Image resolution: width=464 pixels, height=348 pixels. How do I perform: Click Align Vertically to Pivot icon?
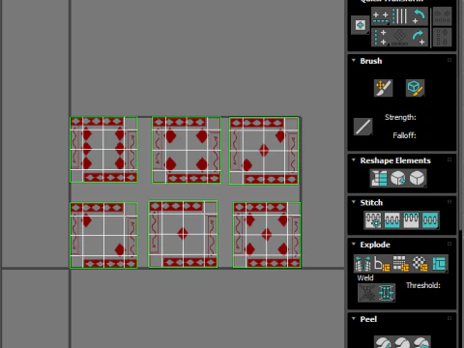click(381, 38)
